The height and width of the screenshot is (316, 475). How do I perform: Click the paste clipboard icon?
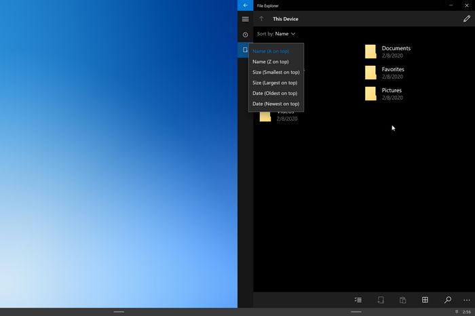click(x=402, y=300)
